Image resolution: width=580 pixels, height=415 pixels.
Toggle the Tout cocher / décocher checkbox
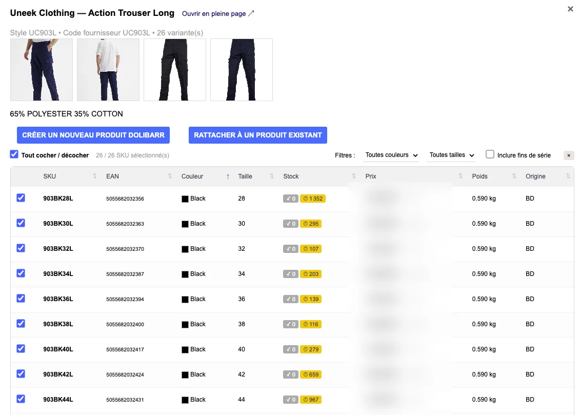(14, 154)
